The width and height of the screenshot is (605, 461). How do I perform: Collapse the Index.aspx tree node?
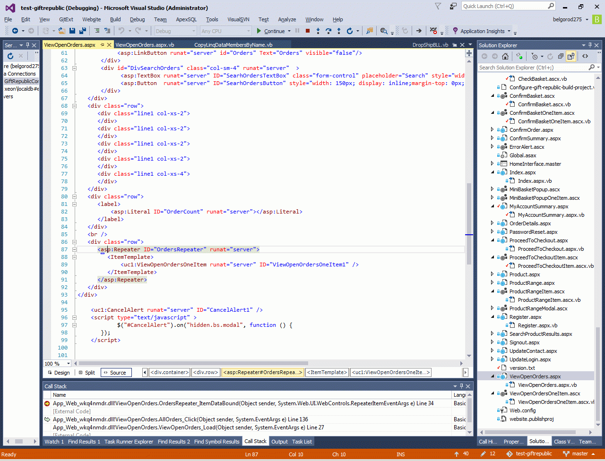493,172
